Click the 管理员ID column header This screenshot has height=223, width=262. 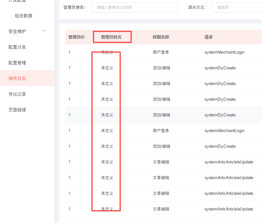pyautogui.click(x=77, y=37)
